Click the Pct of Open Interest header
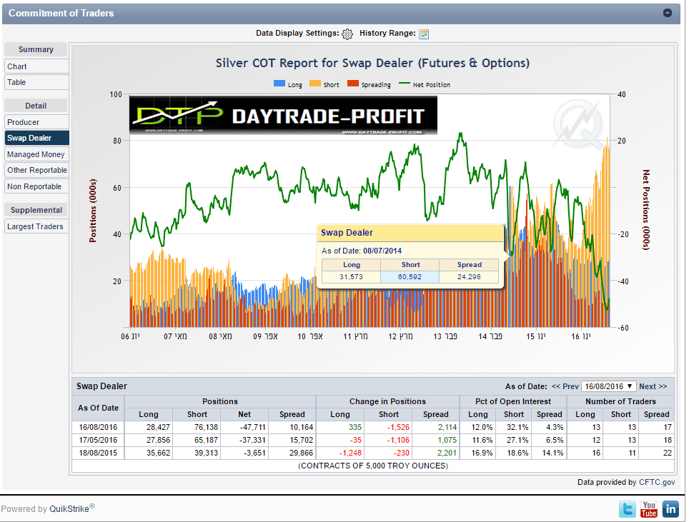The width and height of the screenshot is (694, 522). (x=513, y=401)
